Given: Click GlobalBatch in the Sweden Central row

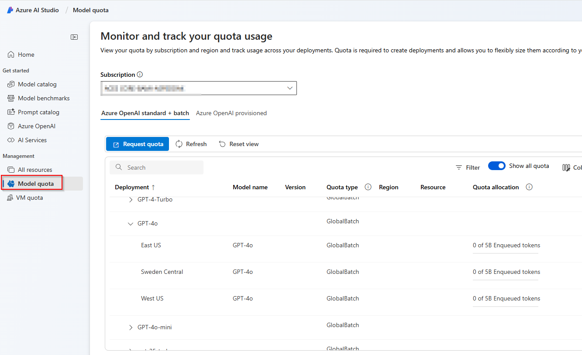Looking at the screenshot, I should tap(343, 272).
